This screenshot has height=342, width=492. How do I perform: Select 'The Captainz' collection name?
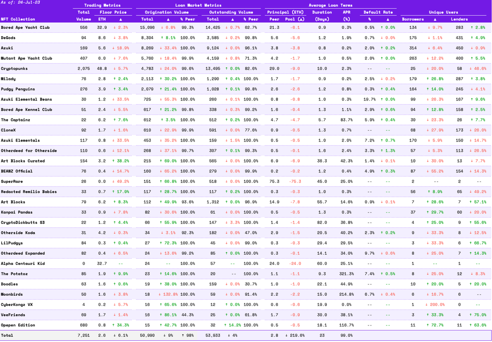click(16, 120)
